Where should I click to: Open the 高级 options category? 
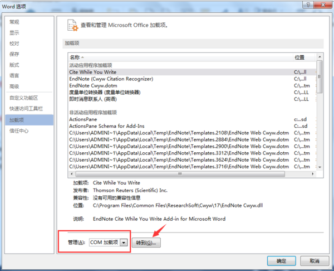[x=14, y=86]
